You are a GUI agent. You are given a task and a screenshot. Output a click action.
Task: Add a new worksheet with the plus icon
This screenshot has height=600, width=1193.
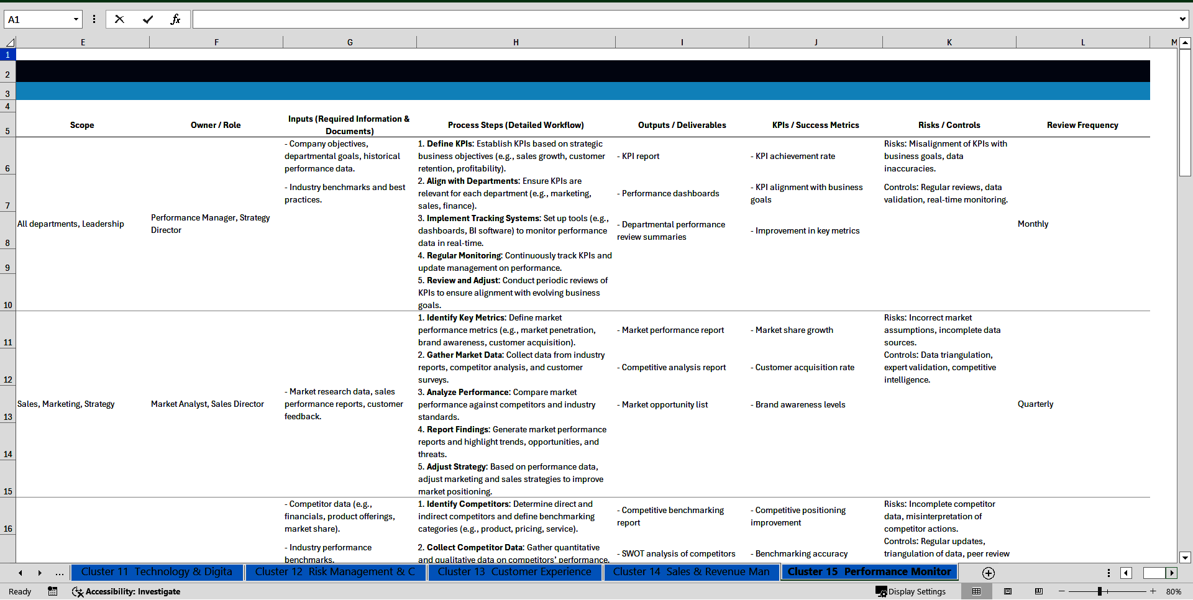coord(988,573)
